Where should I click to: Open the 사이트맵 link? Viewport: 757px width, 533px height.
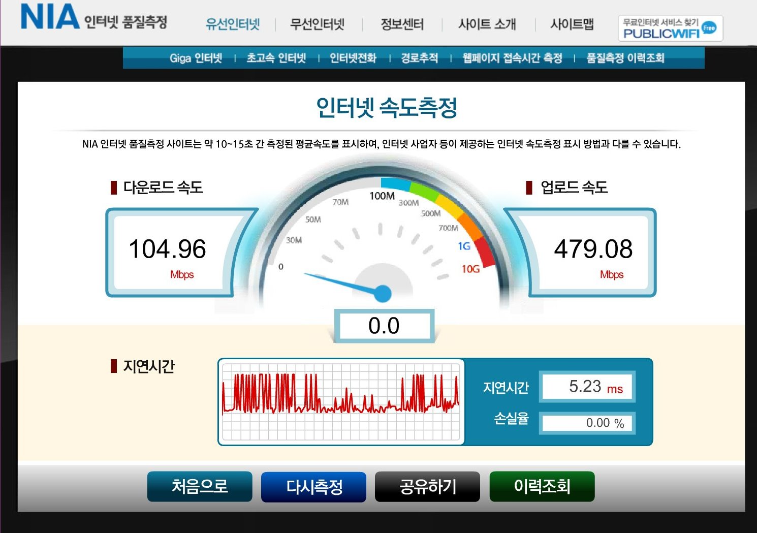coord(572,24)
